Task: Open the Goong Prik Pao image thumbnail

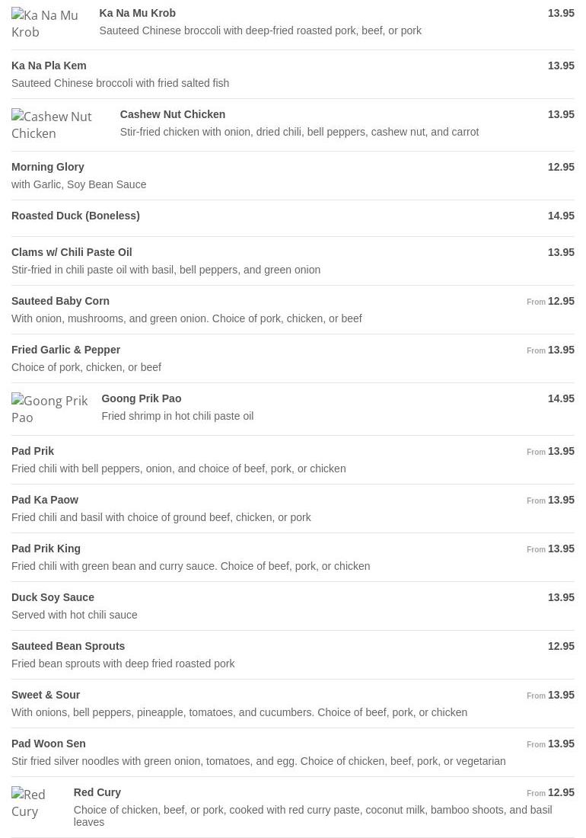Action: coord(50,409)
